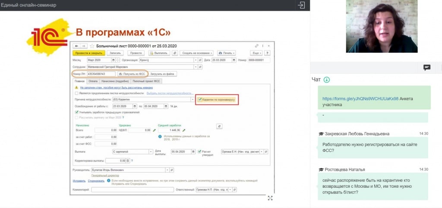This screenshot has width=442, height=208.
Task: Open Создать на основании dropdown
Action: [x=197, y=53]
